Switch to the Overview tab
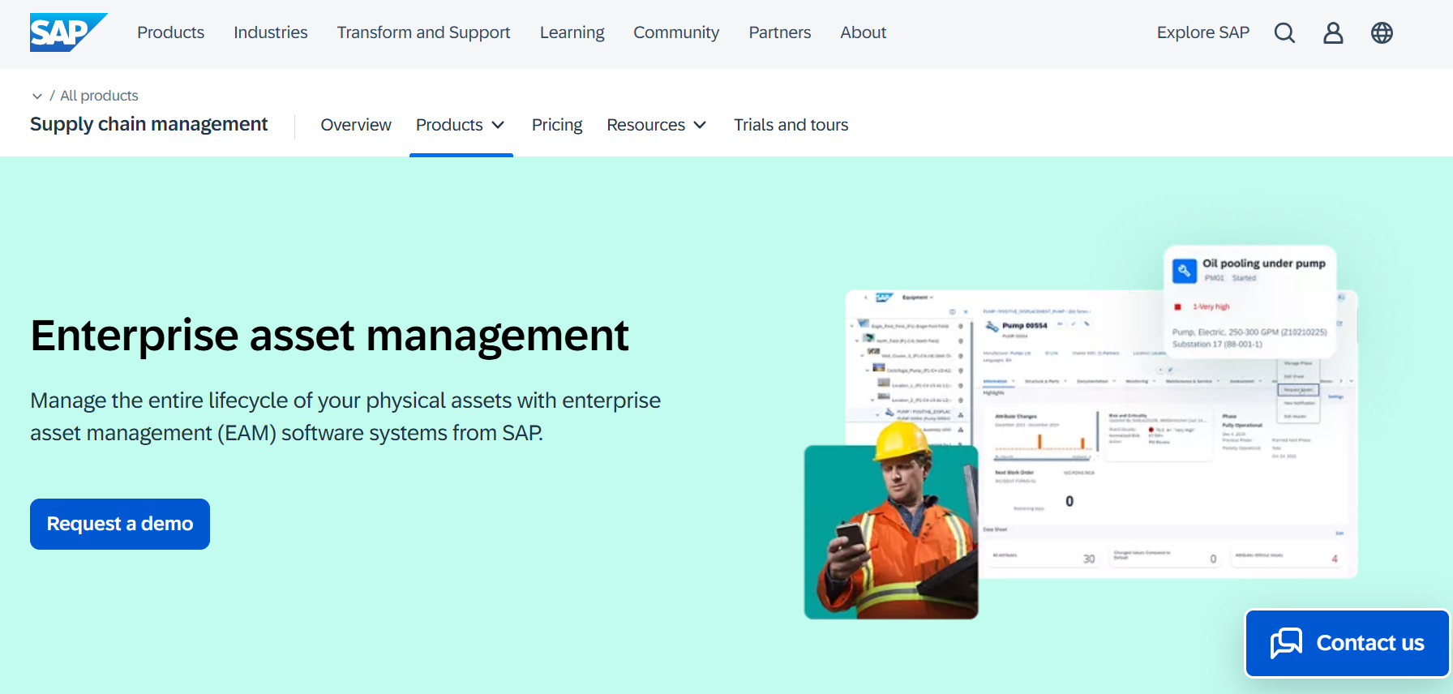This screenshot has width=1453, height=694. (x=356, y=125)
